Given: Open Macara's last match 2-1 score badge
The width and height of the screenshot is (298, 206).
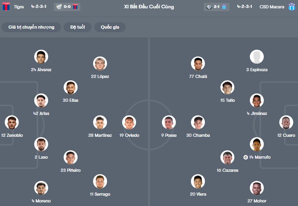Looking at the screenshot, I should [216, 7].
